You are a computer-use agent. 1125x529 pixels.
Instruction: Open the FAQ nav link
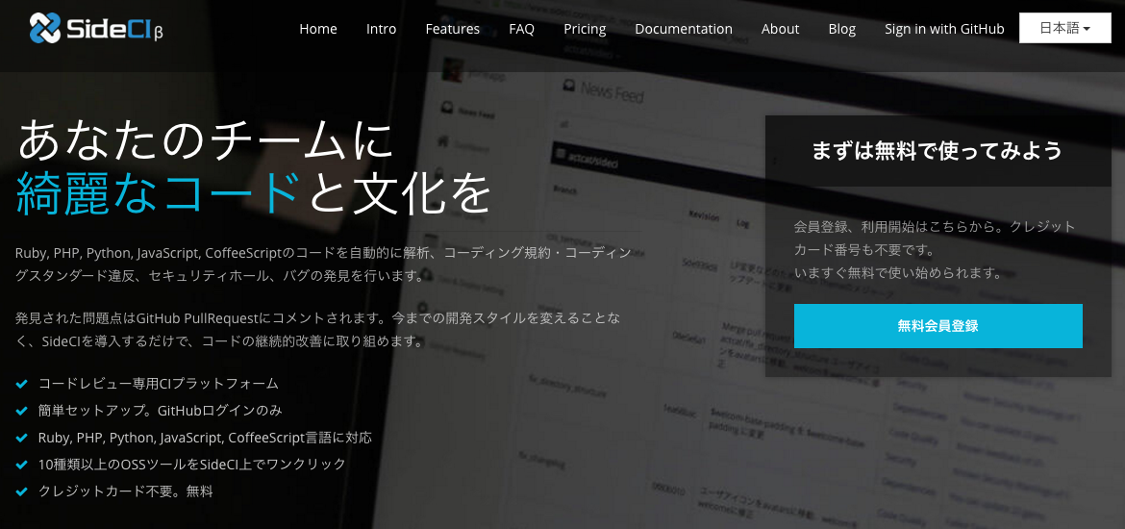[521, 29]
